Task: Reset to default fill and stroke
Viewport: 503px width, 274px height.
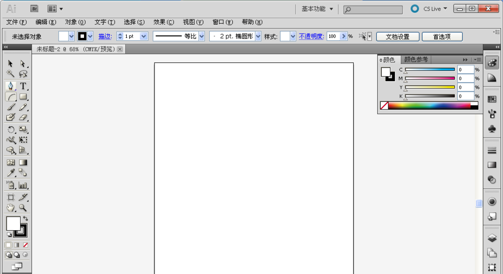Action: click(9, 235)
